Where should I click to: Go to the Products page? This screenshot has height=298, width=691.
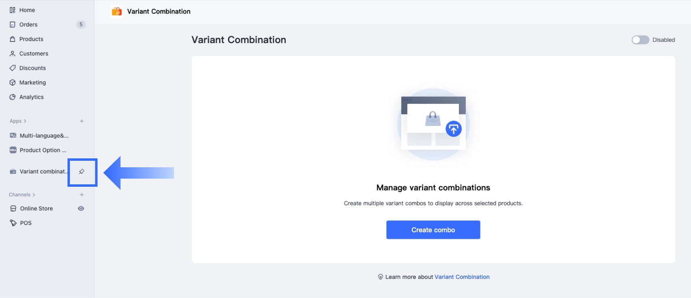coord(31,39)
